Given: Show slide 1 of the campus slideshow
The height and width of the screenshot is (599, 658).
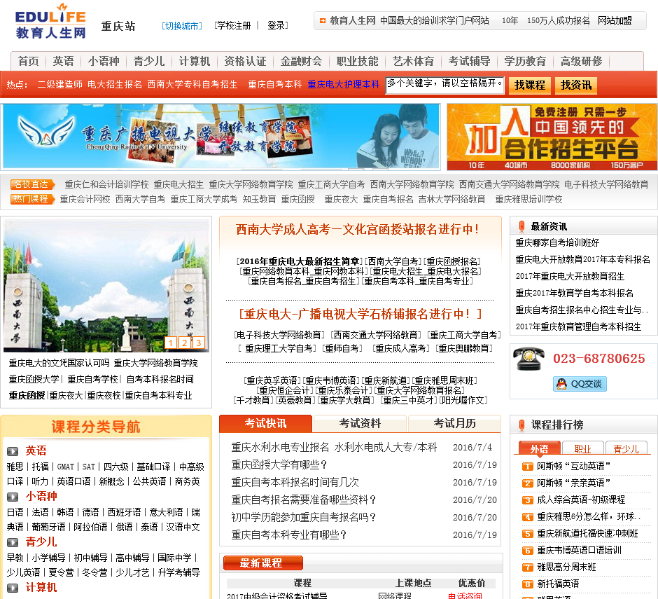Looking at the screenshot, I should 171,343.
